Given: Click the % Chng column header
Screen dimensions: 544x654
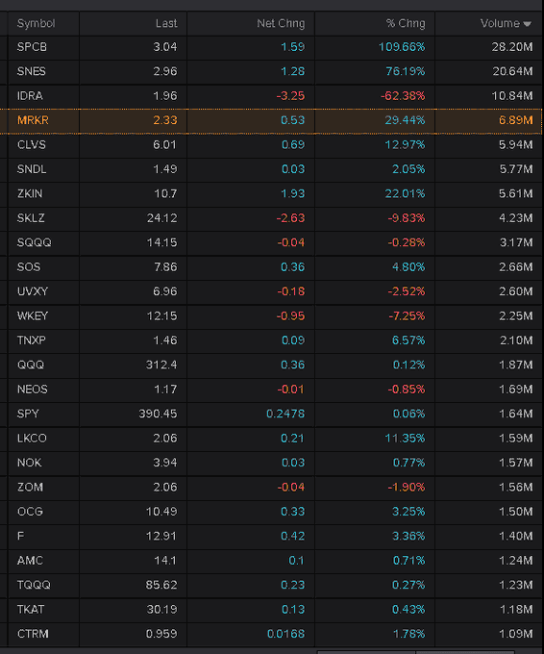Looking at the screenshot, I should tap(406, 23).
